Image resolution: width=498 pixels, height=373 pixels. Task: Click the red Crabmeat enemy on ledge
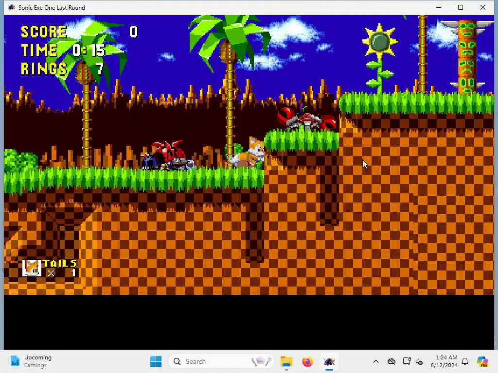coord(306,119)
